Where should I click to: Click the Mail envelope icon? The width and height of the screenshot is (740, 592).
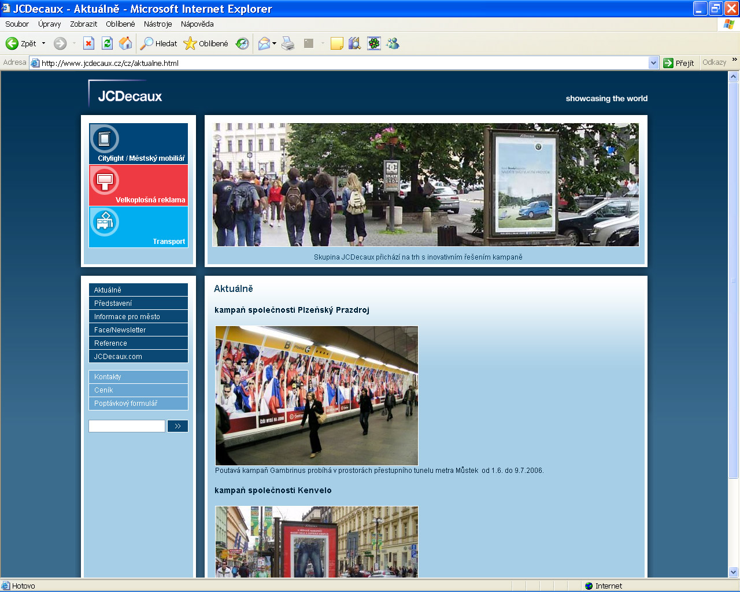[x=264, y=43]
